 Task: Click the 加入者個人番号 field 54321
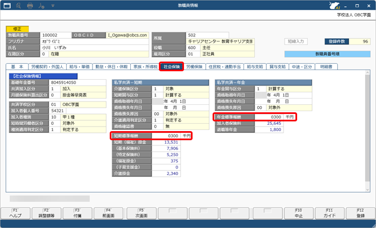click(x=58, y=111)
